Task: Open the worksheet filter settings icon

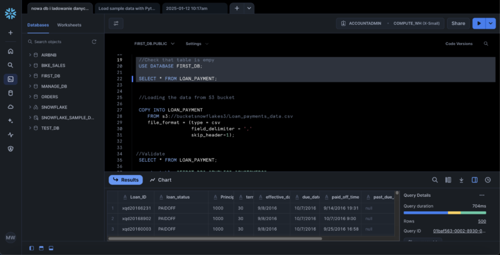Action: pyautogui.click(x=116, y=23)
